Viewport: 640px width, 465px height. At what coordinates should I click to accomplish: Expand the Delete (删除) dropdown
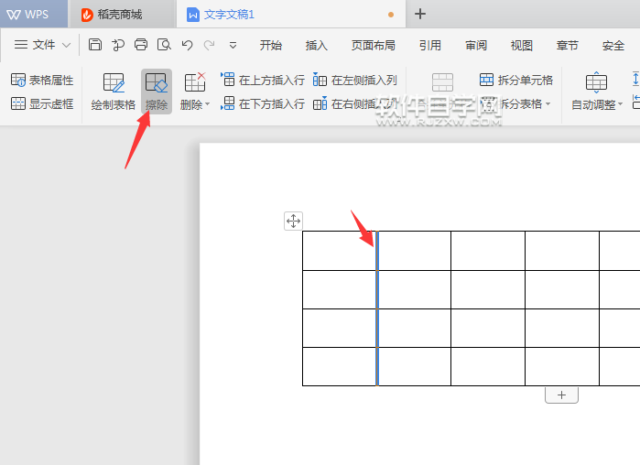195,104
